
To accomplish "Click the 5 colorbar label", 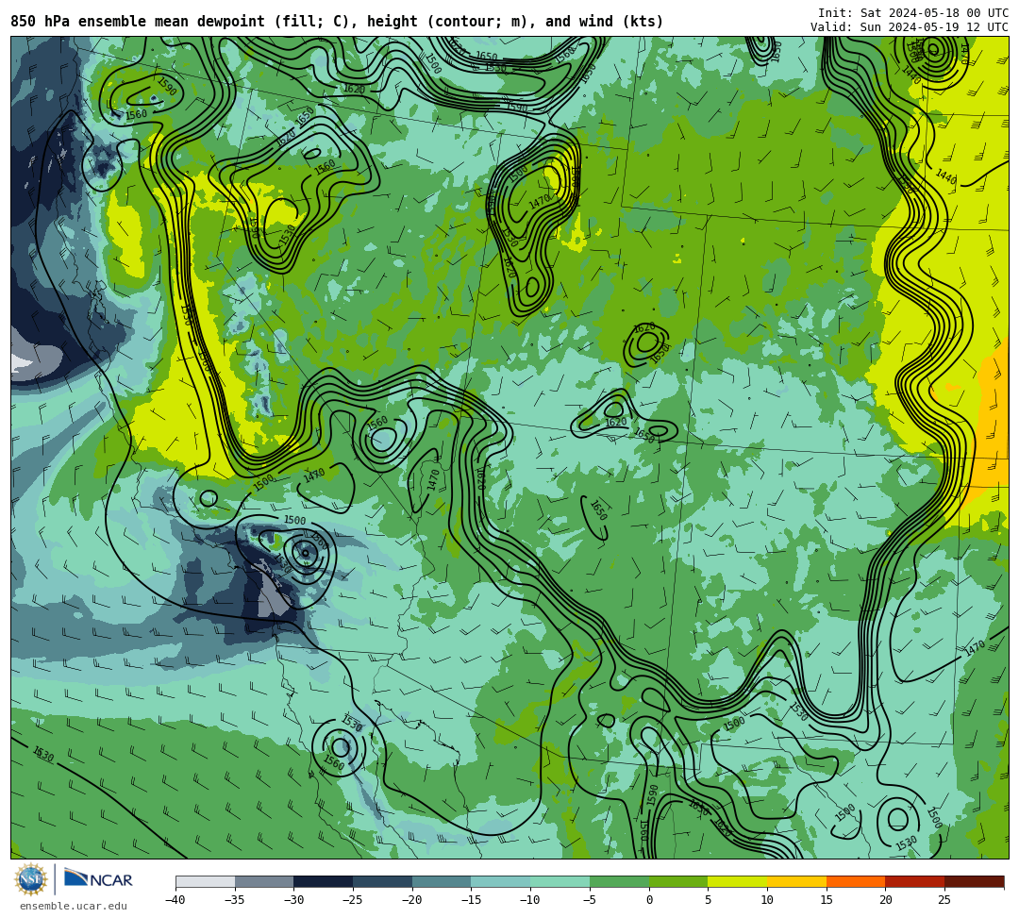I will (x=709, y=900).
